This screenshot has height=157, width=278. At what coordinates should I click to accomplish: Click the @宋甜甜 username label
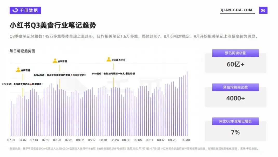(62, 61)
